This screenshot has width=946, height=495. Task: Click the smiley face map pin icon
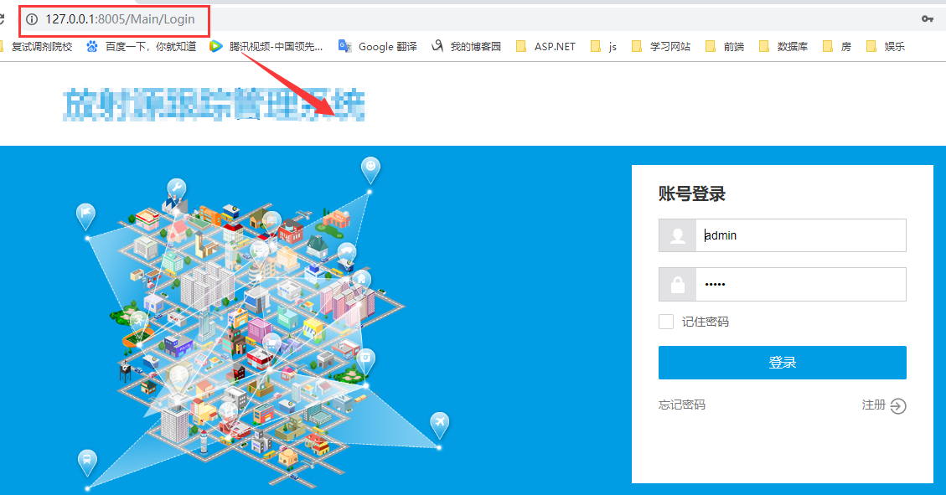pos(370,169)
